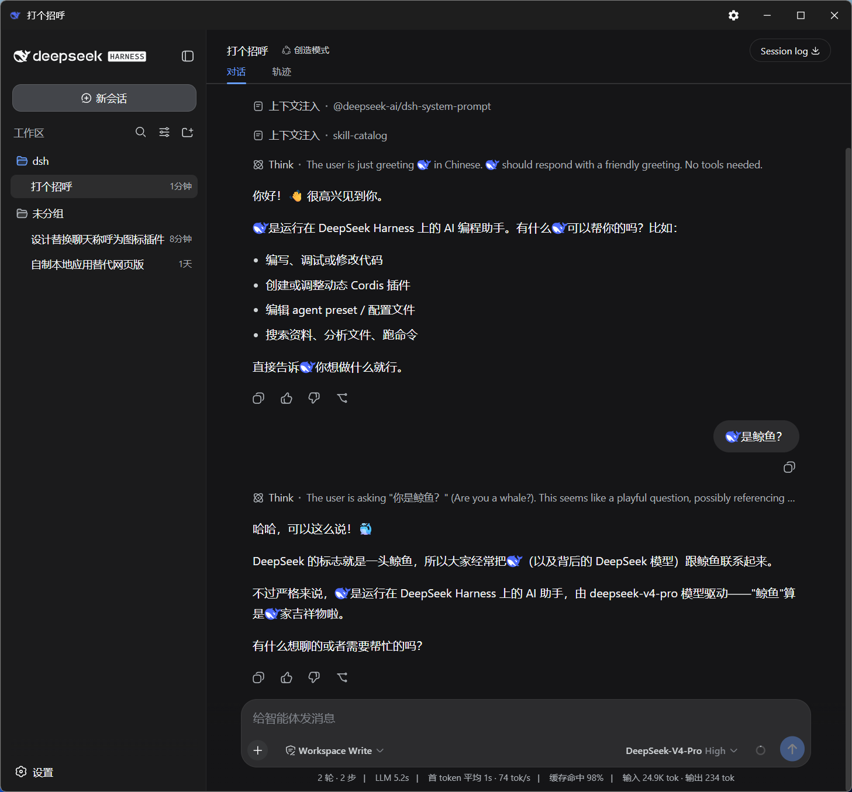Open the Workspace Write permission dropdown
The image size is (852, 792).
[334, 751]
